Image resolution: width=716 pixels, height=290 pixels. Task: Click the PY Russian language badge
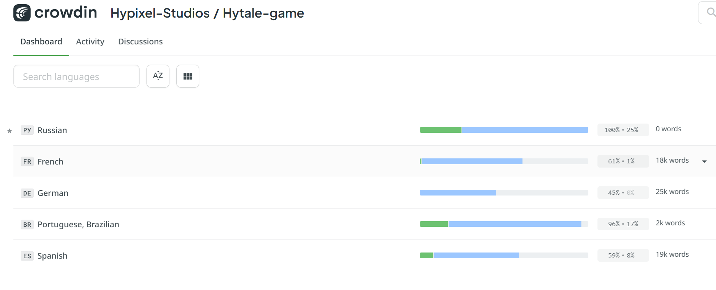[x=27, y=130]
